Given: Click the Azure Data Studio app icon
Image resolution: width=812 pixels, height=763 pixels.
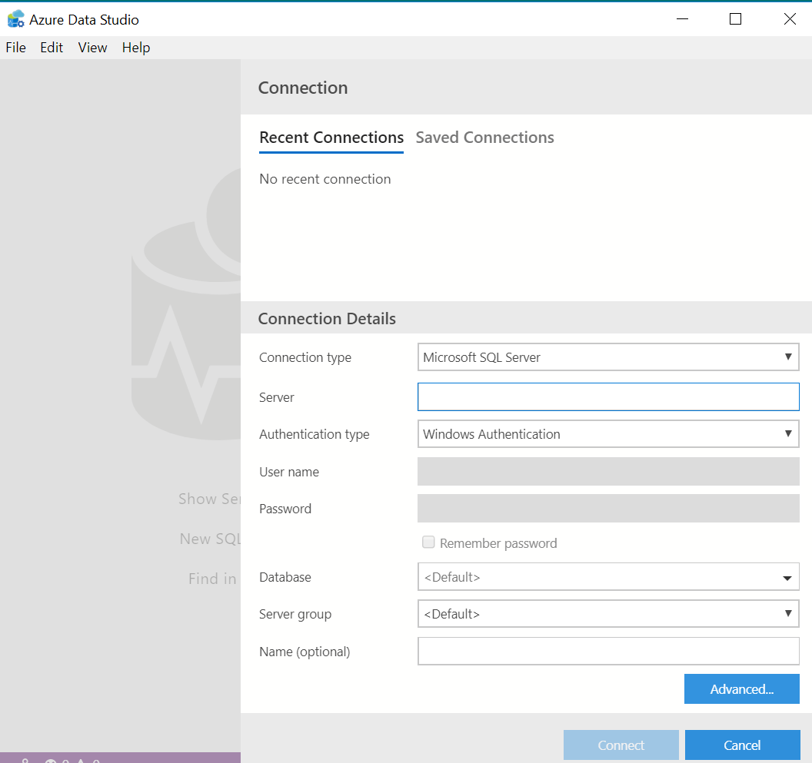Looking at the screenshot, I should click(x=15, y=19).
